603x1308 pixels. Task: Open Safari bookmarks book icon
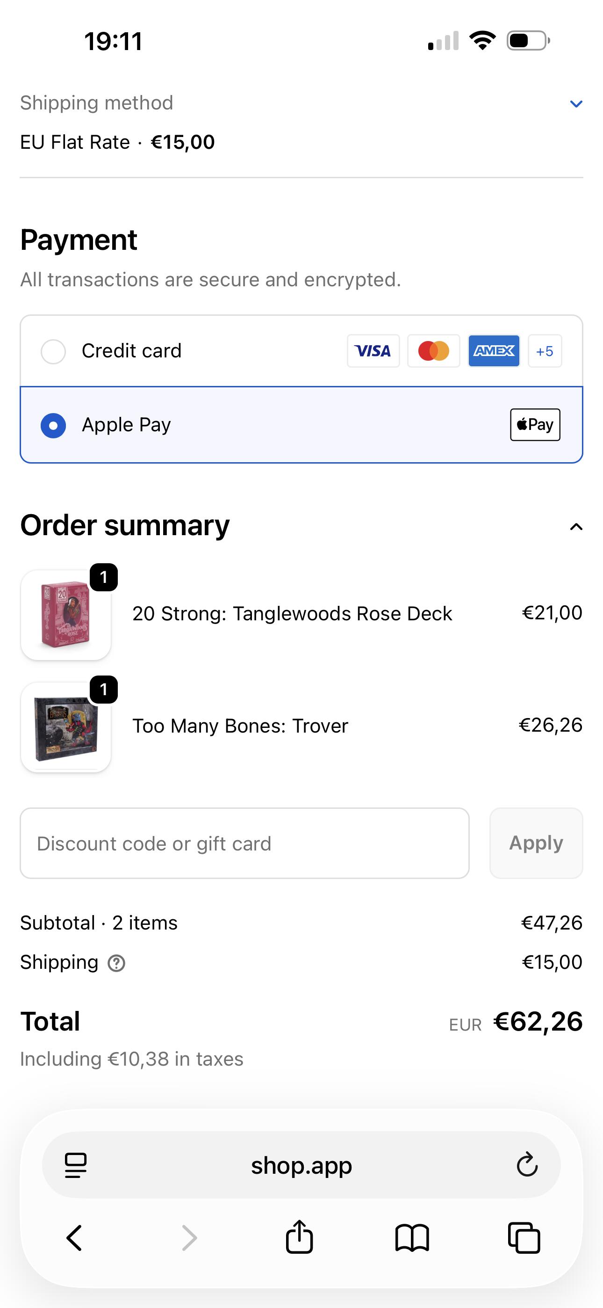click(412, 1238)
